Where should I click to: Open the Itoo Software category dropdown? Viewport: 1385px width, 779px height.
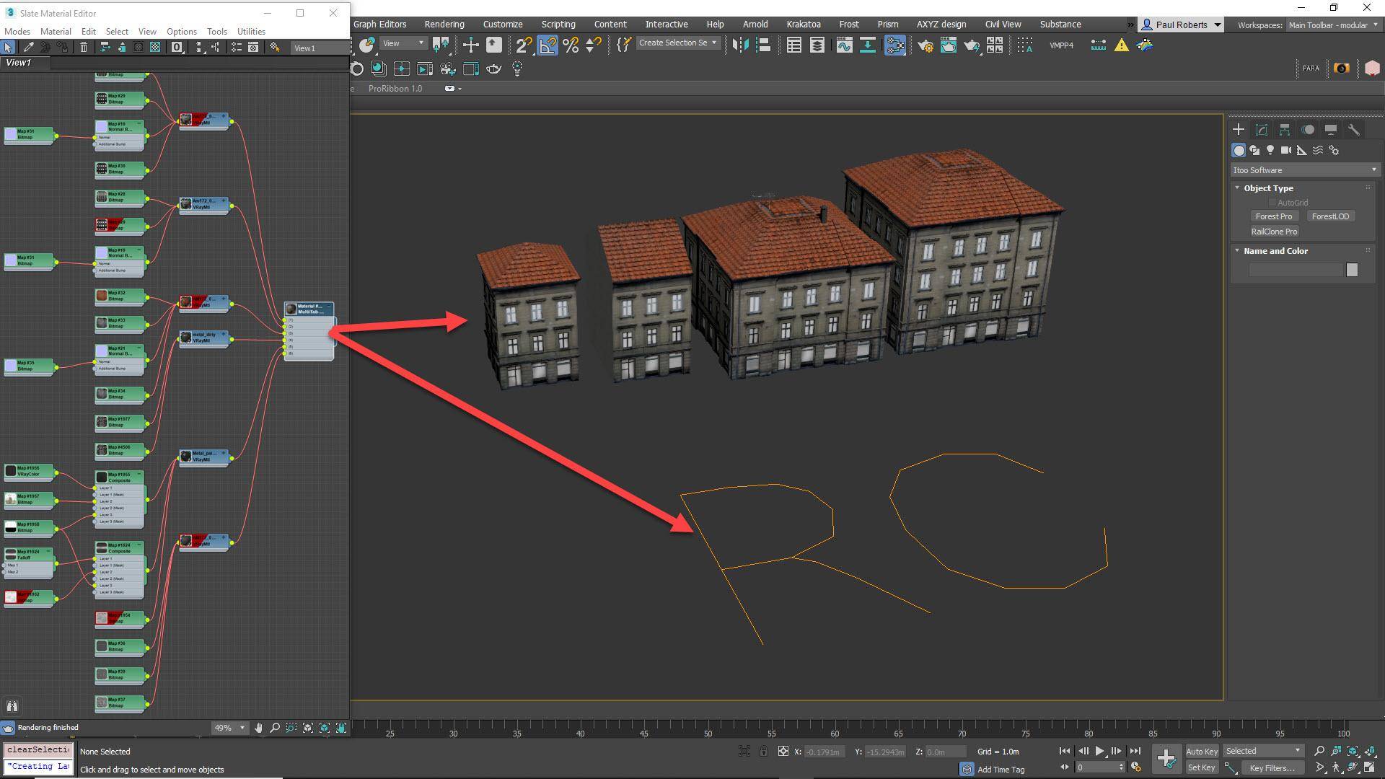1373,170
